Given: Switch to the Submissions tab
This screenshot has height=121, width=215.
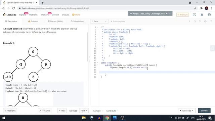Looking at the screenshot, I should (77, 22).
